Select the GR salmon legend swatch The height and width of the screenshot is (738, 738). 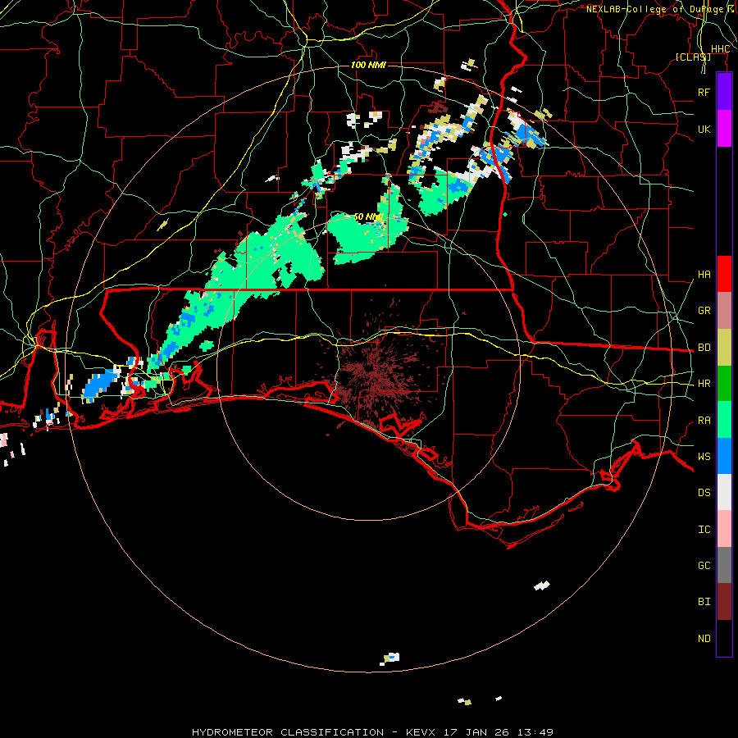click(x=724, y=310)
